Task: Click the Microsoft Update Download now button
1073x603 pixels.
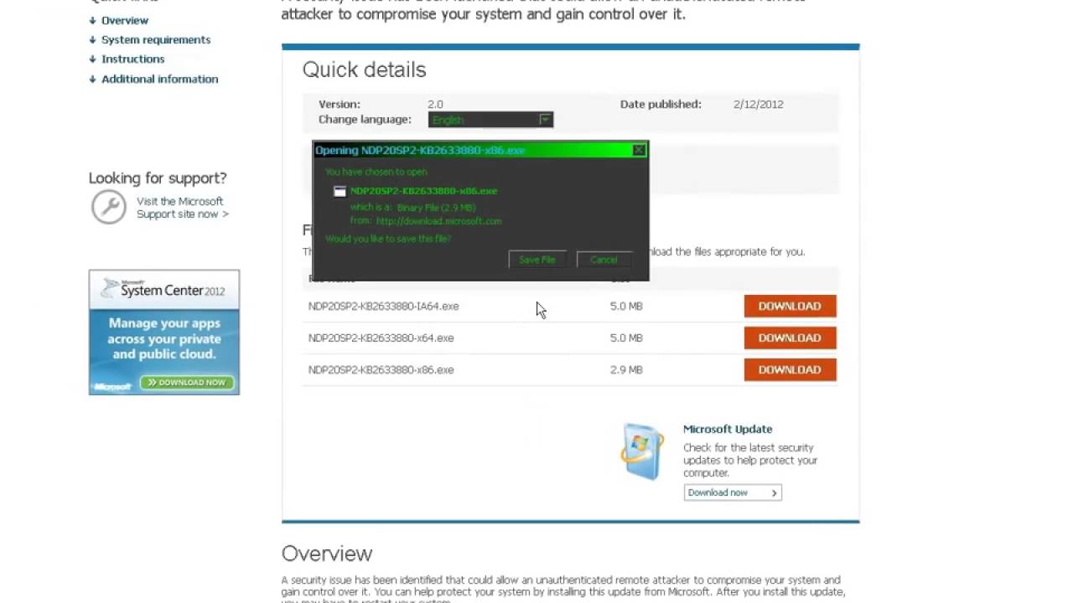Action: pos(733,492)
